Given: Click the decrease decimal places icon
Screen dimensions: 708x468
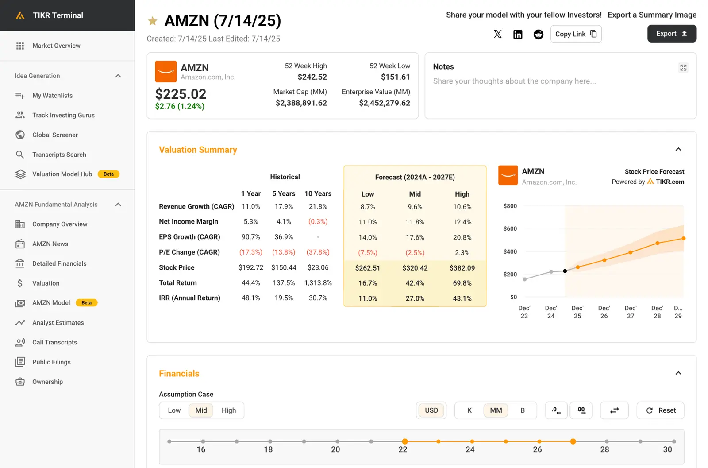Looking at the screenshot, I should (556, 410).
